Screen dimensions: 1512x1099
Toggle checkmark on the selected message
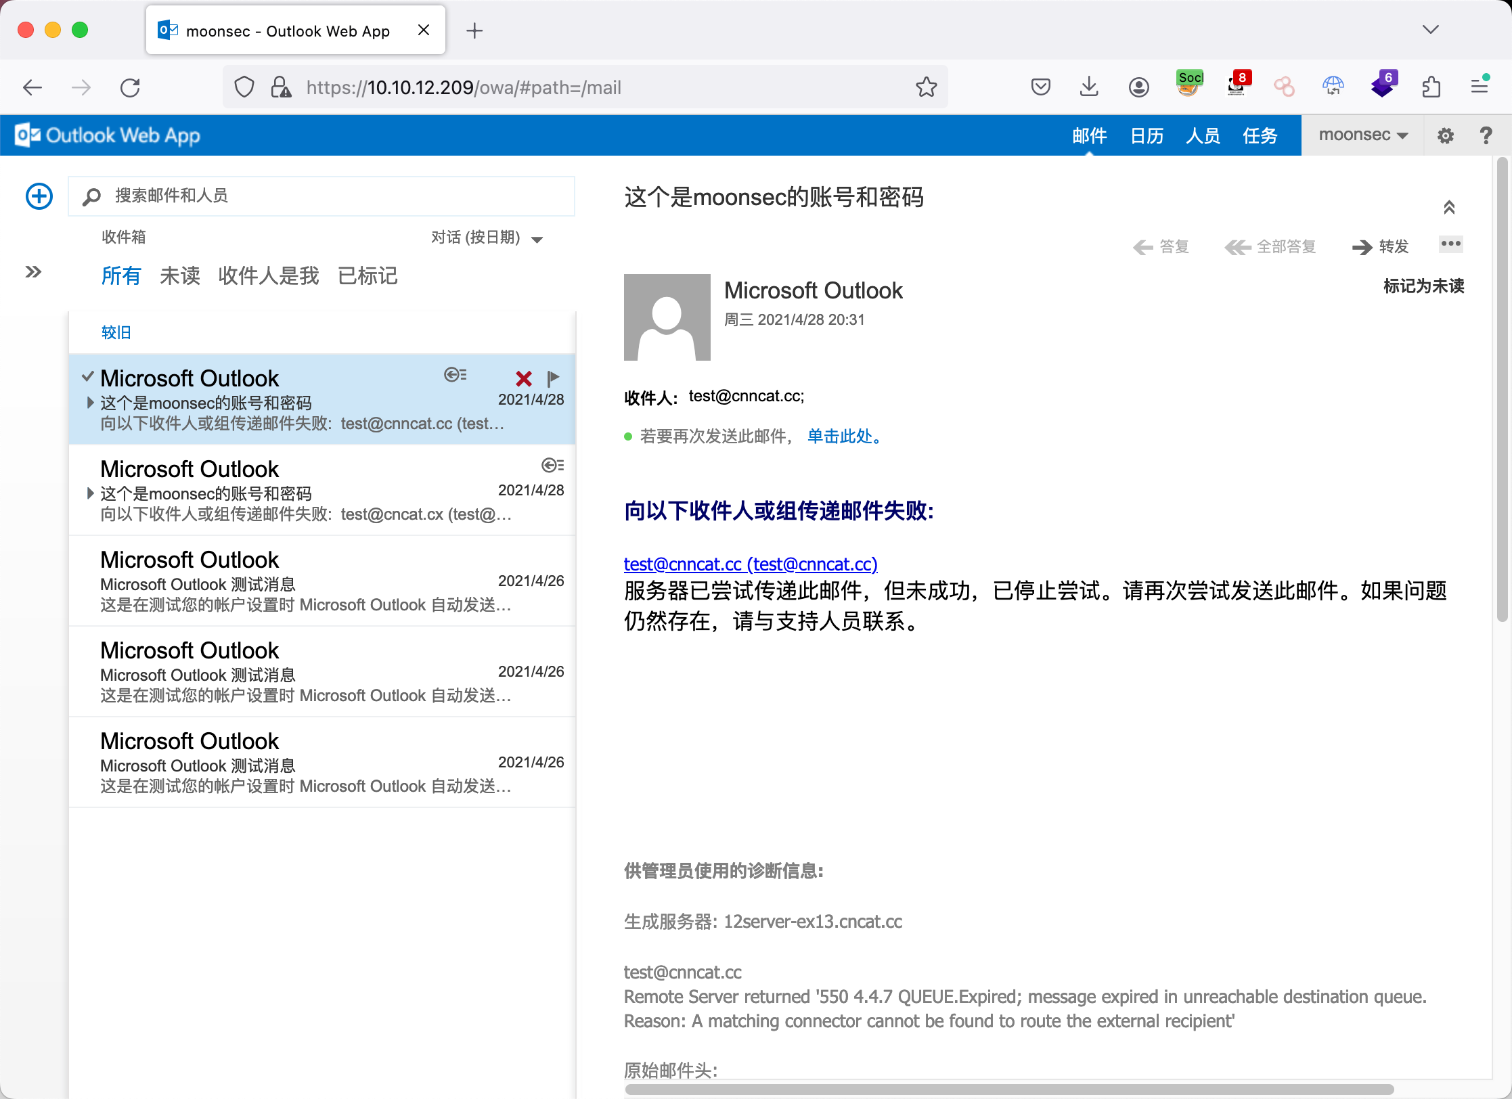pos(87,376)
